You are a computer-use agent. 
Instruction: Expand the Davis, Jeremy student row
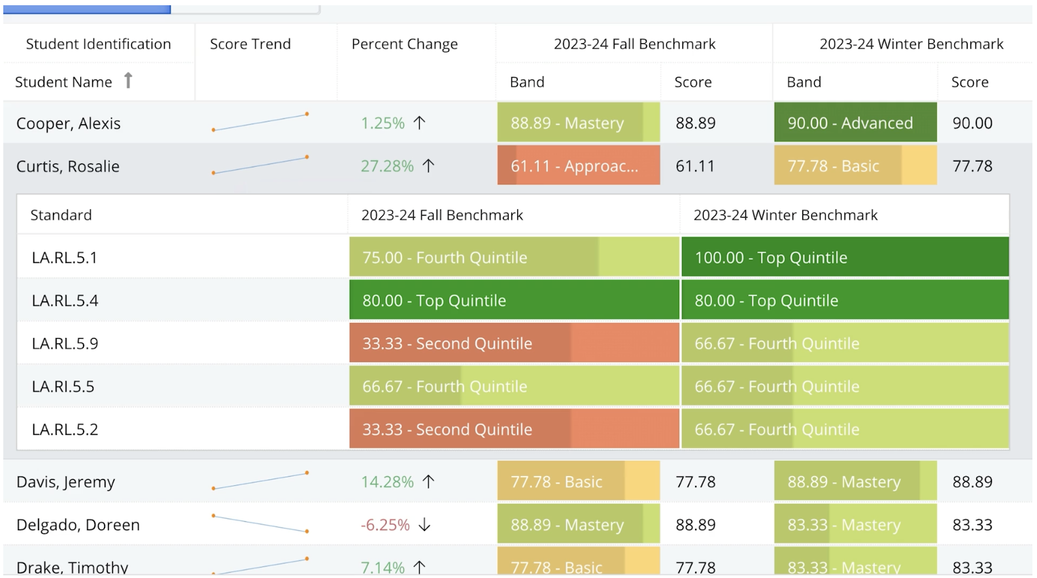coord(65,482)
